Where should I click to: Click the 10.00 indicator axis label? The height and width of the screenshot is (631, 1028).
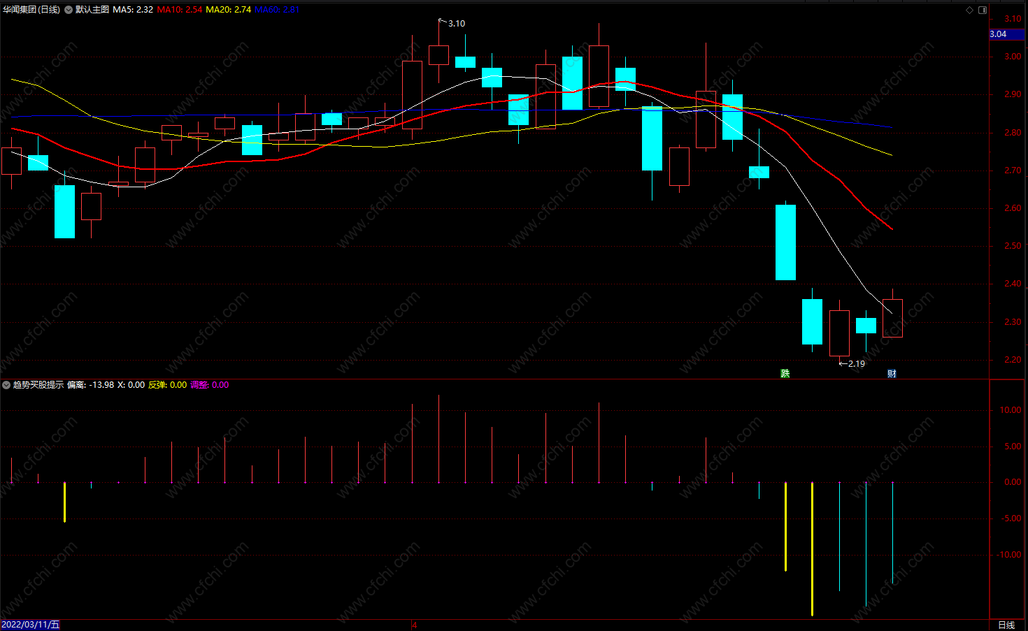pyautogui.click(x=1011, y=410)
